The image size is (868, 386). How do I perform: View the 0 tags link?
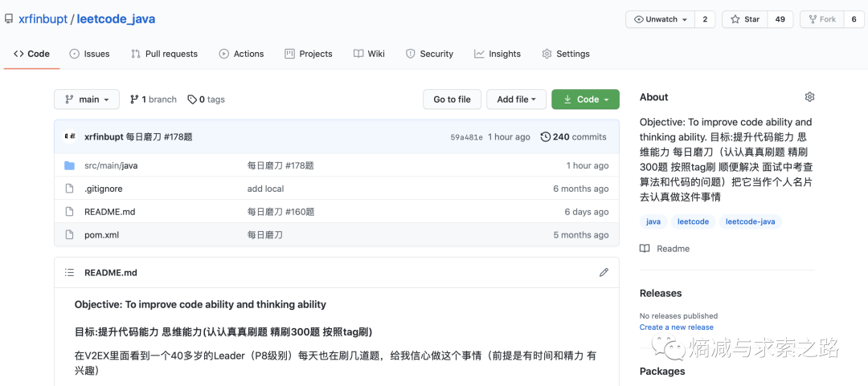click(206, 100)
